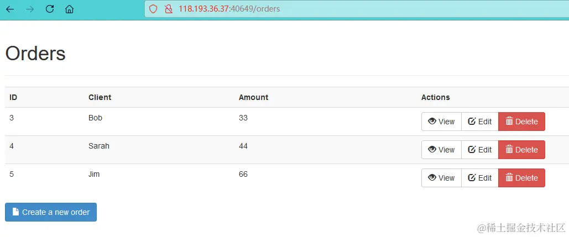Delete the order for Bob
This screenshot has width=569, height=237.
click(521, 122)
